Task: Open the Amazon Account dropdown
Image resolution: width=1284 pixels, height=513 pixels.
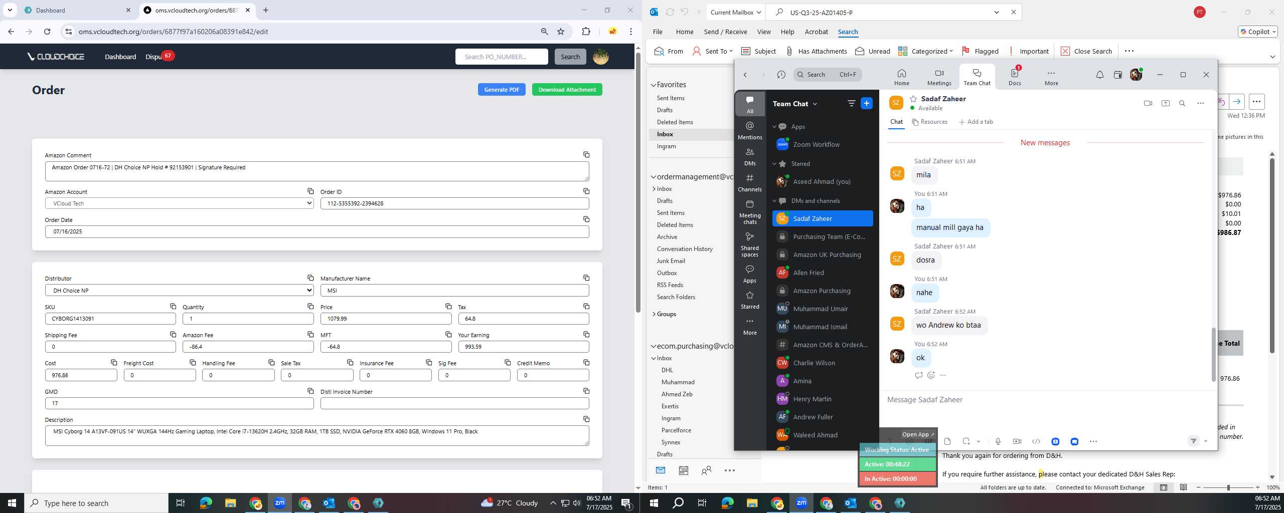Action: 180,203
